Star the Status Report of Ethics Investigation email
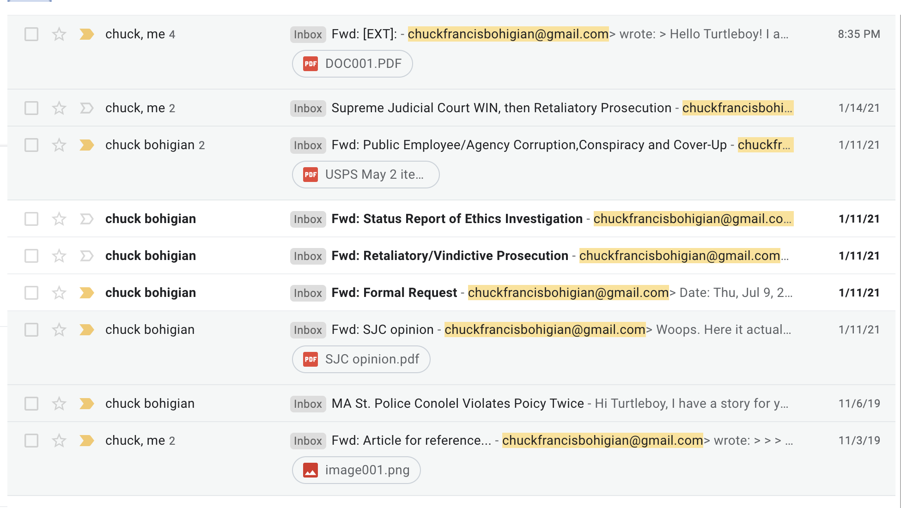Viewport: 901px width, 508px height. coord(59,219)
